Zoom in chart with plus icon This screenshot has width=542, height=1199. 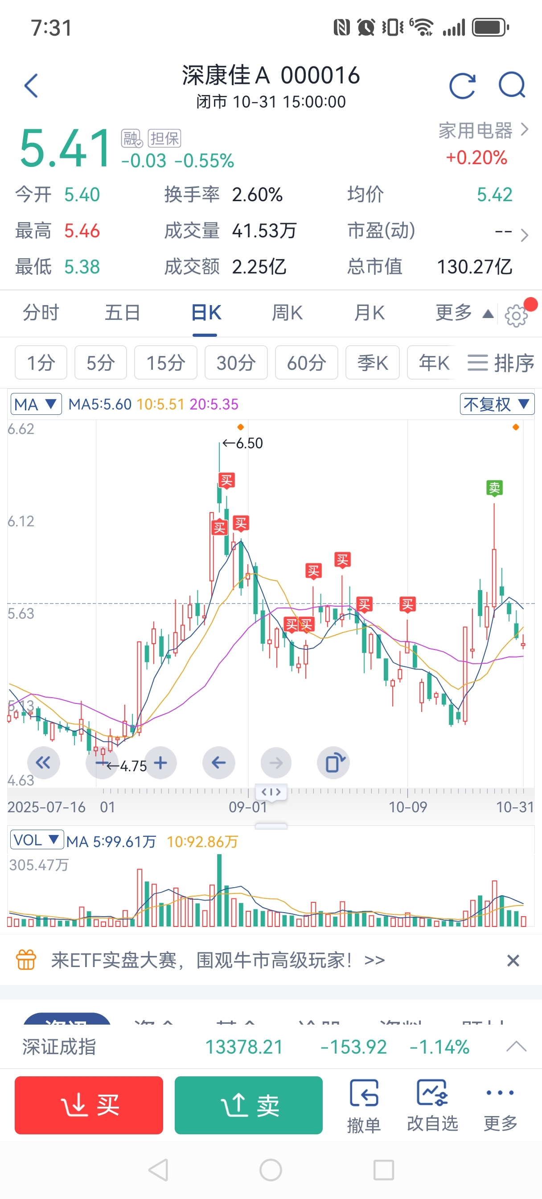click(160, 762)
